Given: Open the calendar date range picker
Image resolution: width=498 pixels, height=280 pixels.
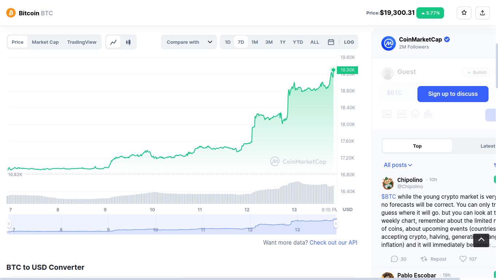Looking at the screenshot, I should pos(331,42).
